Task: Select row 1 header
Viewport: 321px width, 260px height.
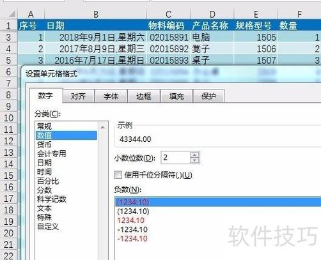Action: pos(8,26)
